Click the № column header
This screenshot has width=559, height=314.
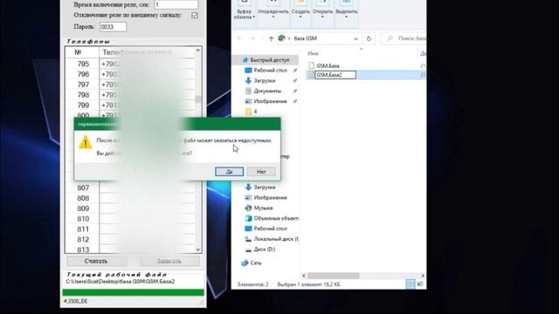tap(82, 52)
